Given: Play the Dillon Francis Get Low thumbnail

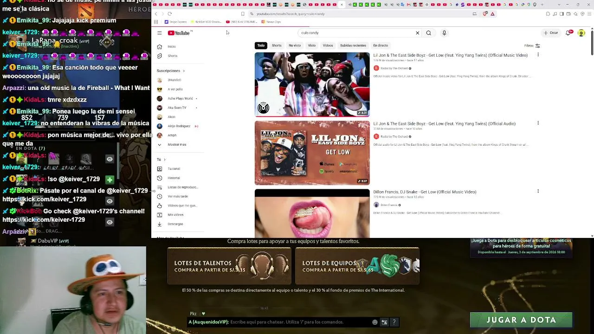Looking at the screenshot, I should click(312, 213).
